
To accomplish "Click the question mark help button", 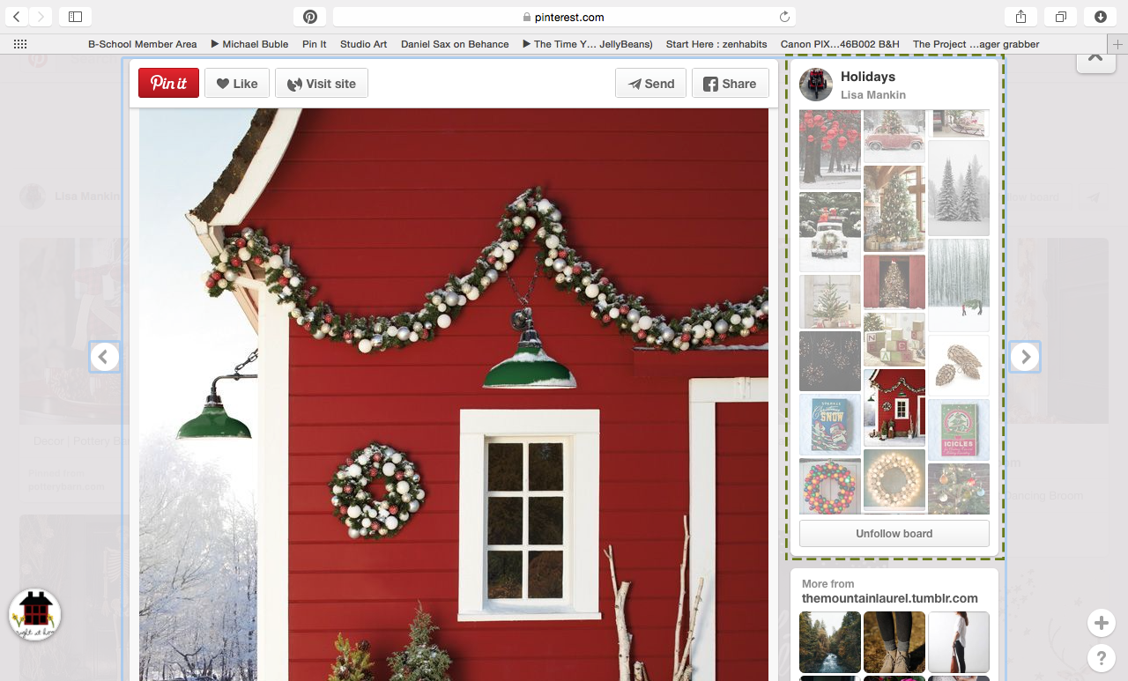I will (x=1101, y=657).
